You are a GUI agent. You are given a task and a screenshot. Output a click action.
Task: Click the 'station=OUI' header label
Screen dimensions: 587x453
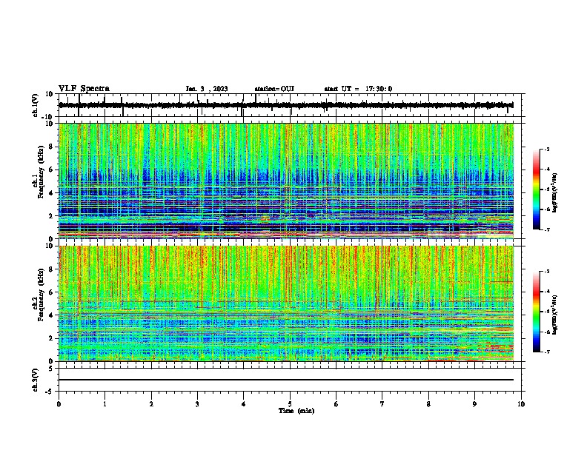pos(274,89)
